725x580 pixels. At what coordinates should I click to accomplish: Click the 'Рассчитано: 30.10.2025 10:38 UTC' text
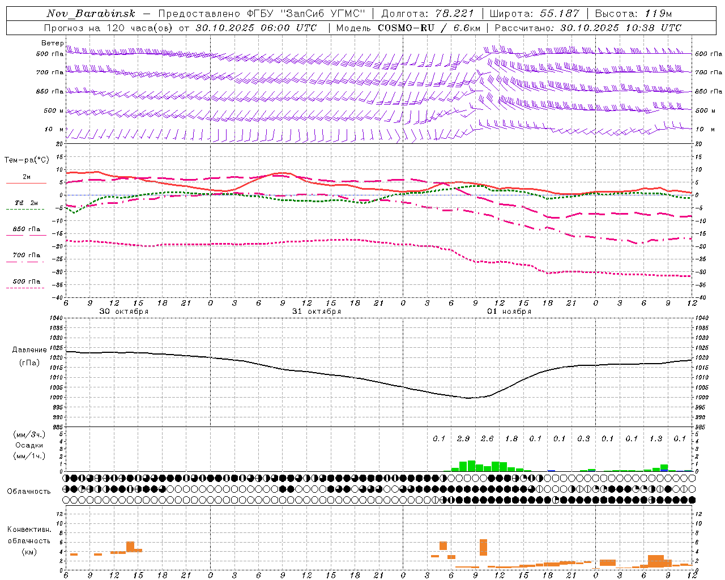[588, 28]
